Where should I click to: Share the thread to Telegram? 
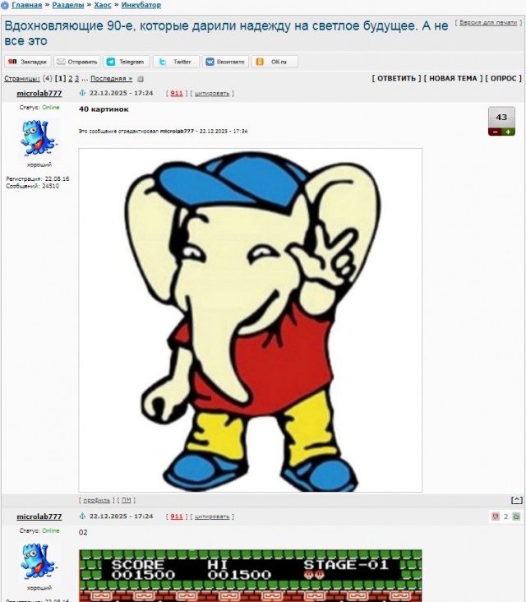pyautogui.click(x=126, y=62)
